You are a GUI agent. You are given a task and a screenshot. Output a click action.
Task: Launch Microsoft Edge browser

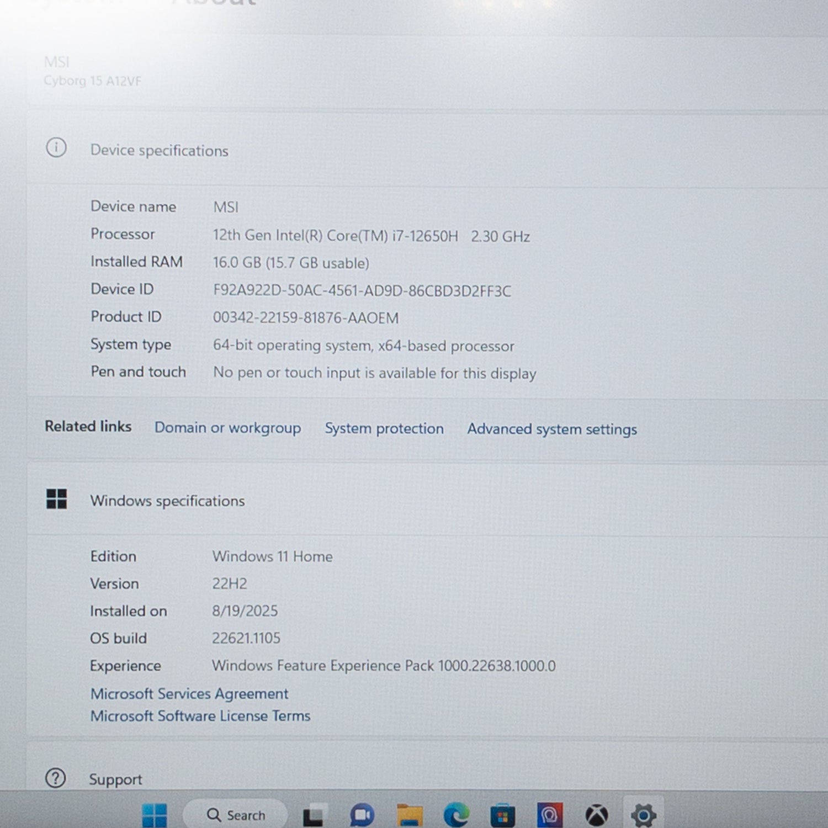(x=456, y=815)
